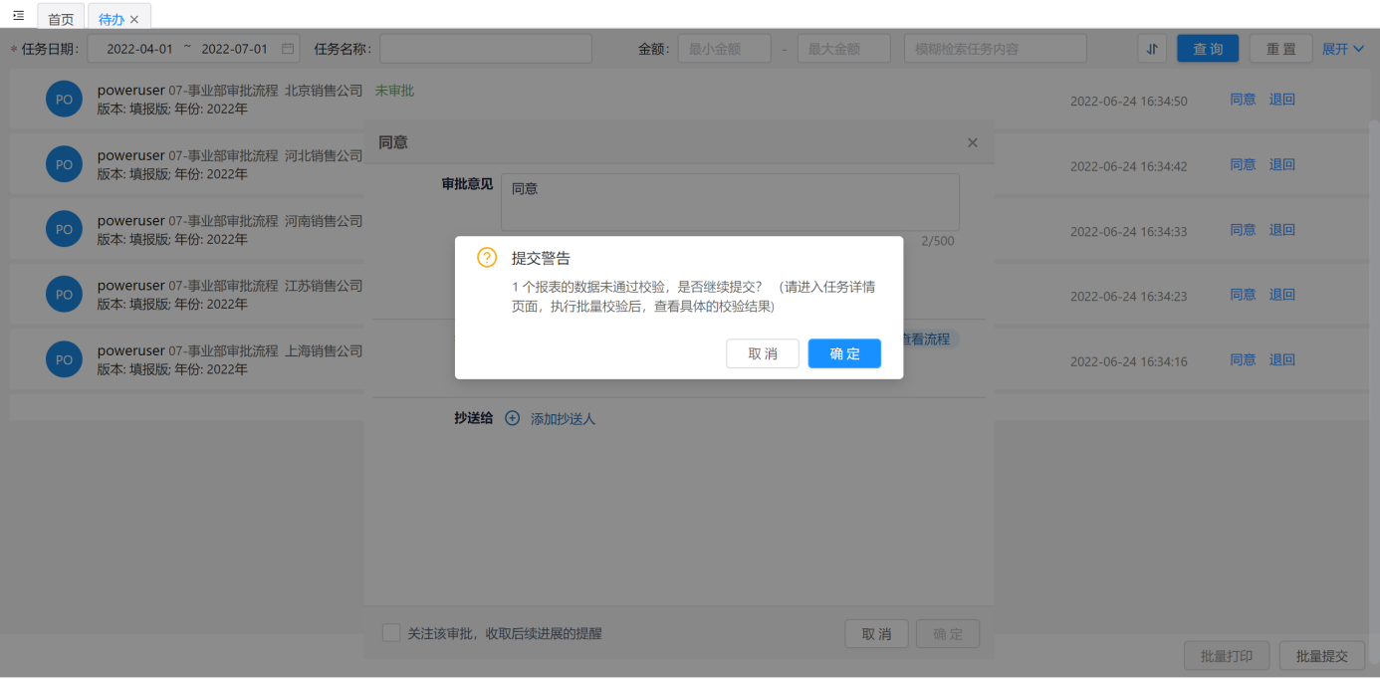This screenshot has width=1380, height=679.
Task: Select the 待办 tab
Action: click(111, 20)
